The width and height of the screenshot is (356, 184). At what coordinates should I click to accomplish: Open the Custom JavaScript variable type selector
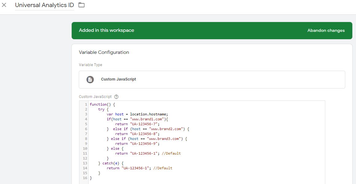pyautogui.click(x=212, y=79)
